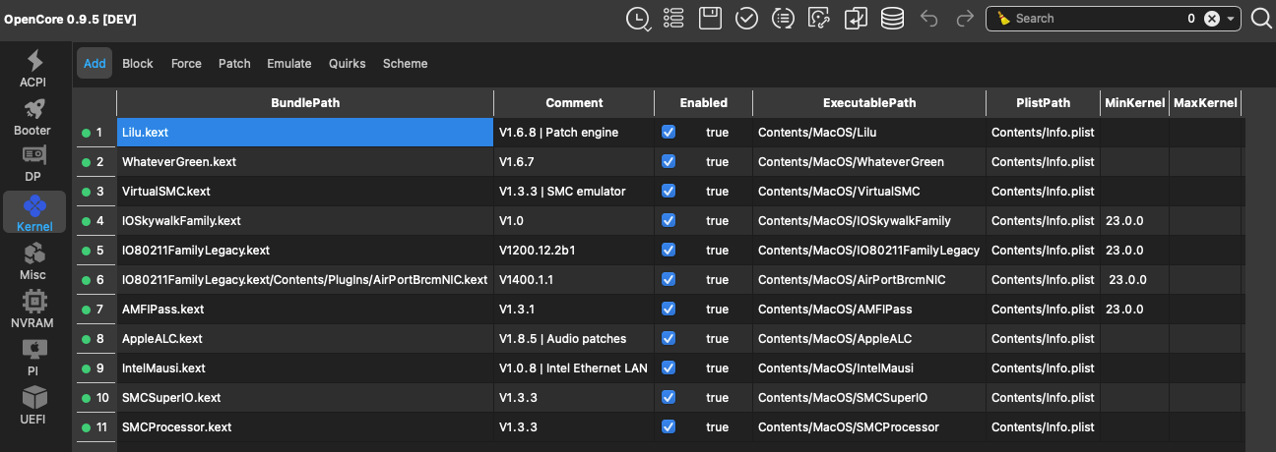1276x452 pixels.
Task: Select the WhateverGreen.kext bundle path cell
Action: click(305, 161)
